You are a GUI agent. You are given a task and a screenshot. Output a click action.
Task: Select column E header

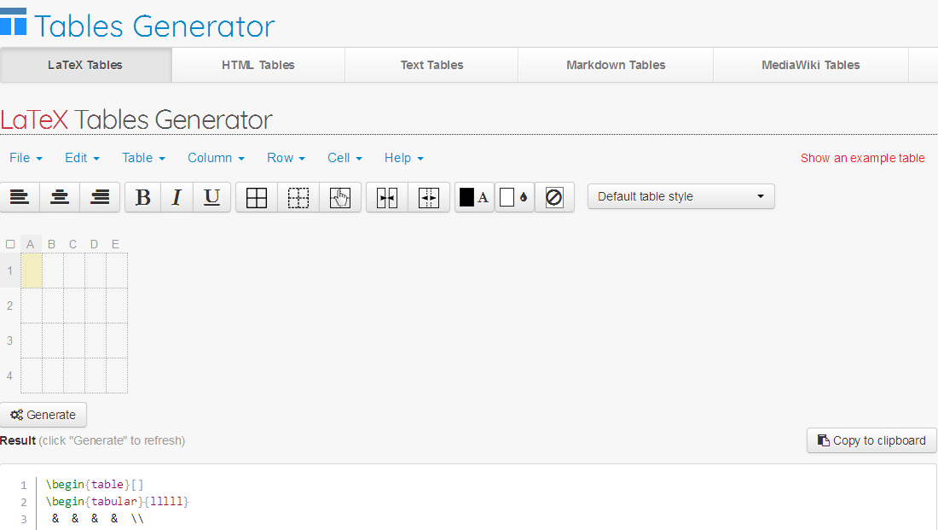pos(115,244)
